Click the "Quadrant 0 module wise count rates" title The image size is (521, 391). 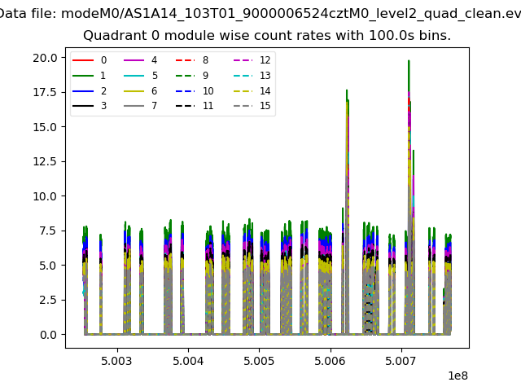tap(266, 36)
